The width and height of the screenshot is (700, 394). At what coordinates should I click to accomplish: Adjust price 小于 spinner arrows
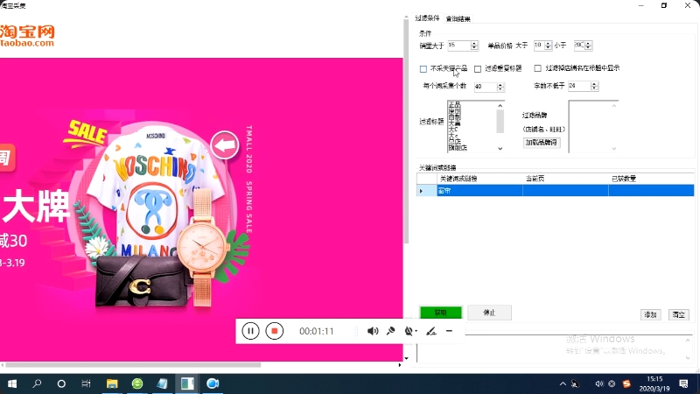tap(588, 46)
